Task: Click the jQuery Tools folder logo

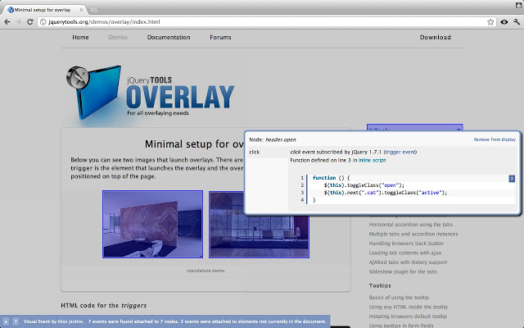Action: 93,92
